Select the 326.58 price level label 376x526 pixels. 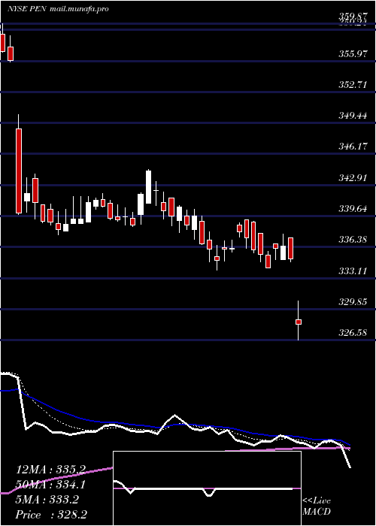pyautogui.click(x=353, y=333)
